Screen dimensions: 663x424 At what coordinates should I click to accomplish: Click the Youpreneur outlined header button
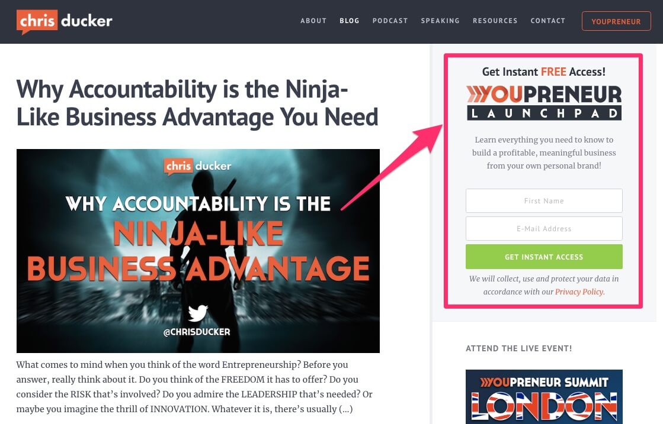[616, 21]
